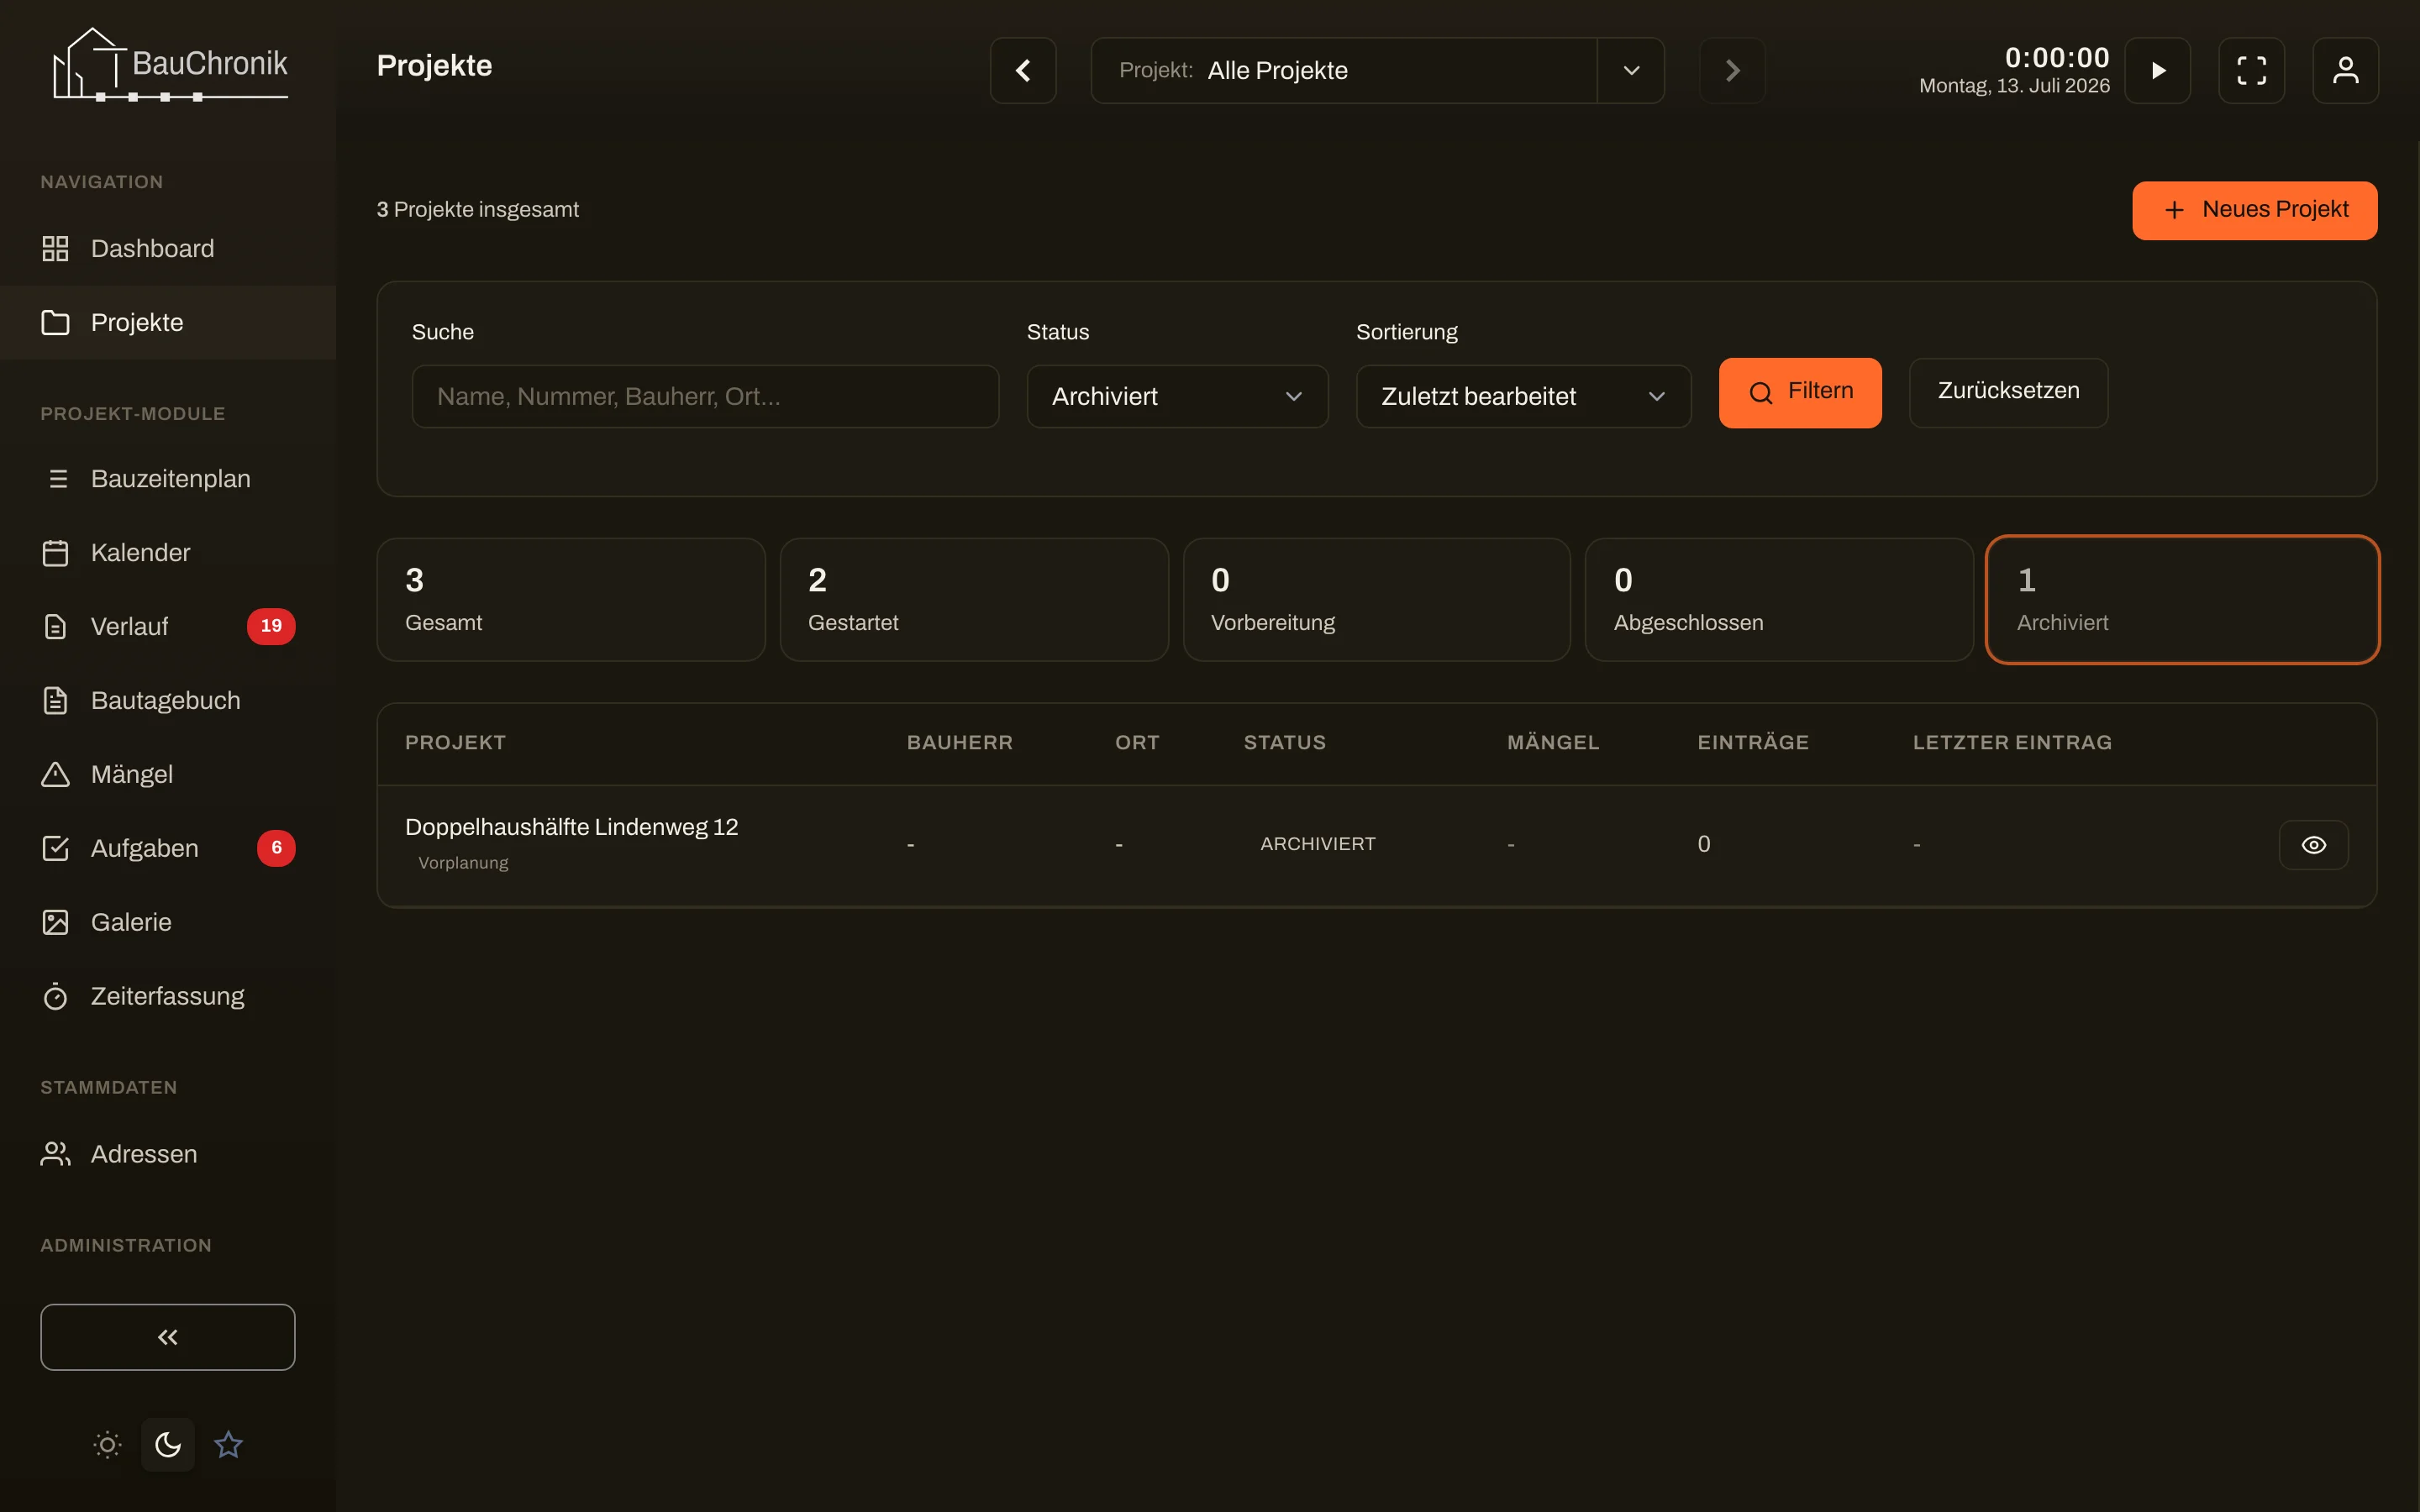Click the Aufgaben checkbox icon
The image size is (2420, 1512).
55,849
